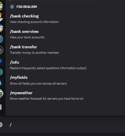Open the blue sound wave server icon
Screen dimensions: 125x136
coord(1,61)
